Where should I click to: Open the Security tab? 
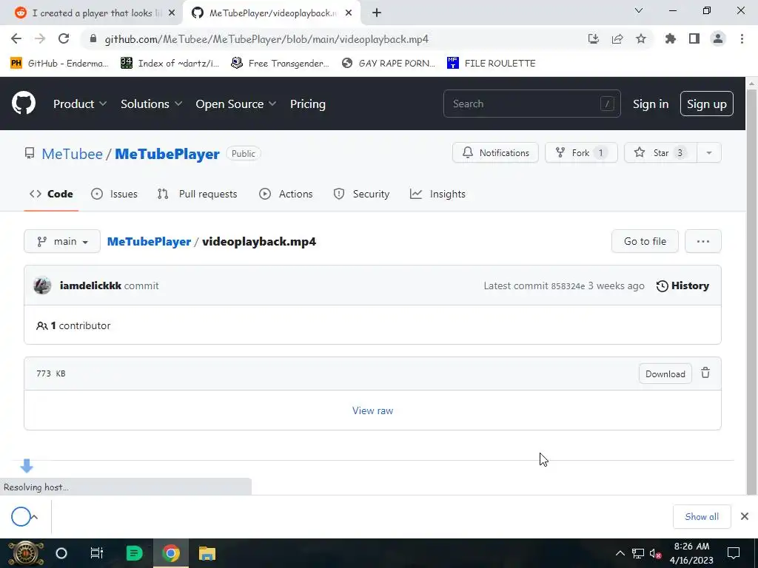361,194
